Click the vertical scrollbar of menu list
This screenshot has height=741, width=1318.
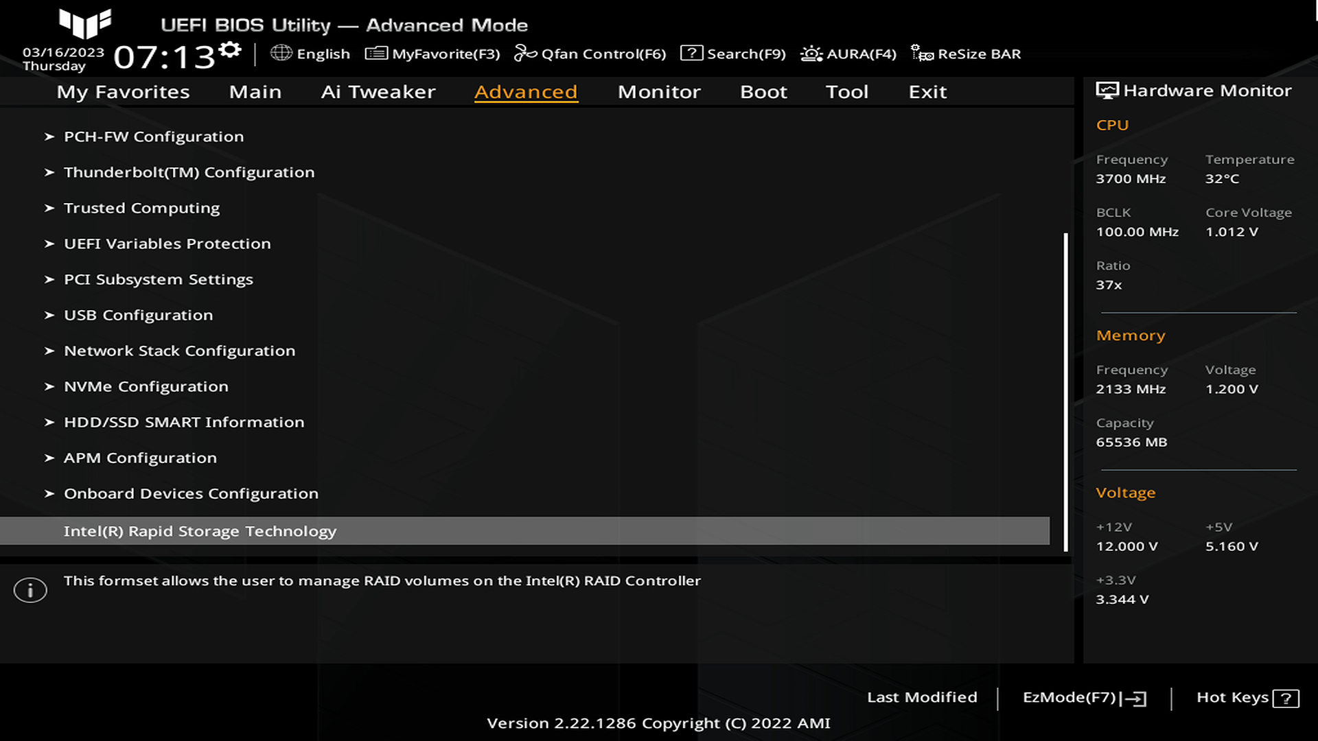[x=1065, y=391]
